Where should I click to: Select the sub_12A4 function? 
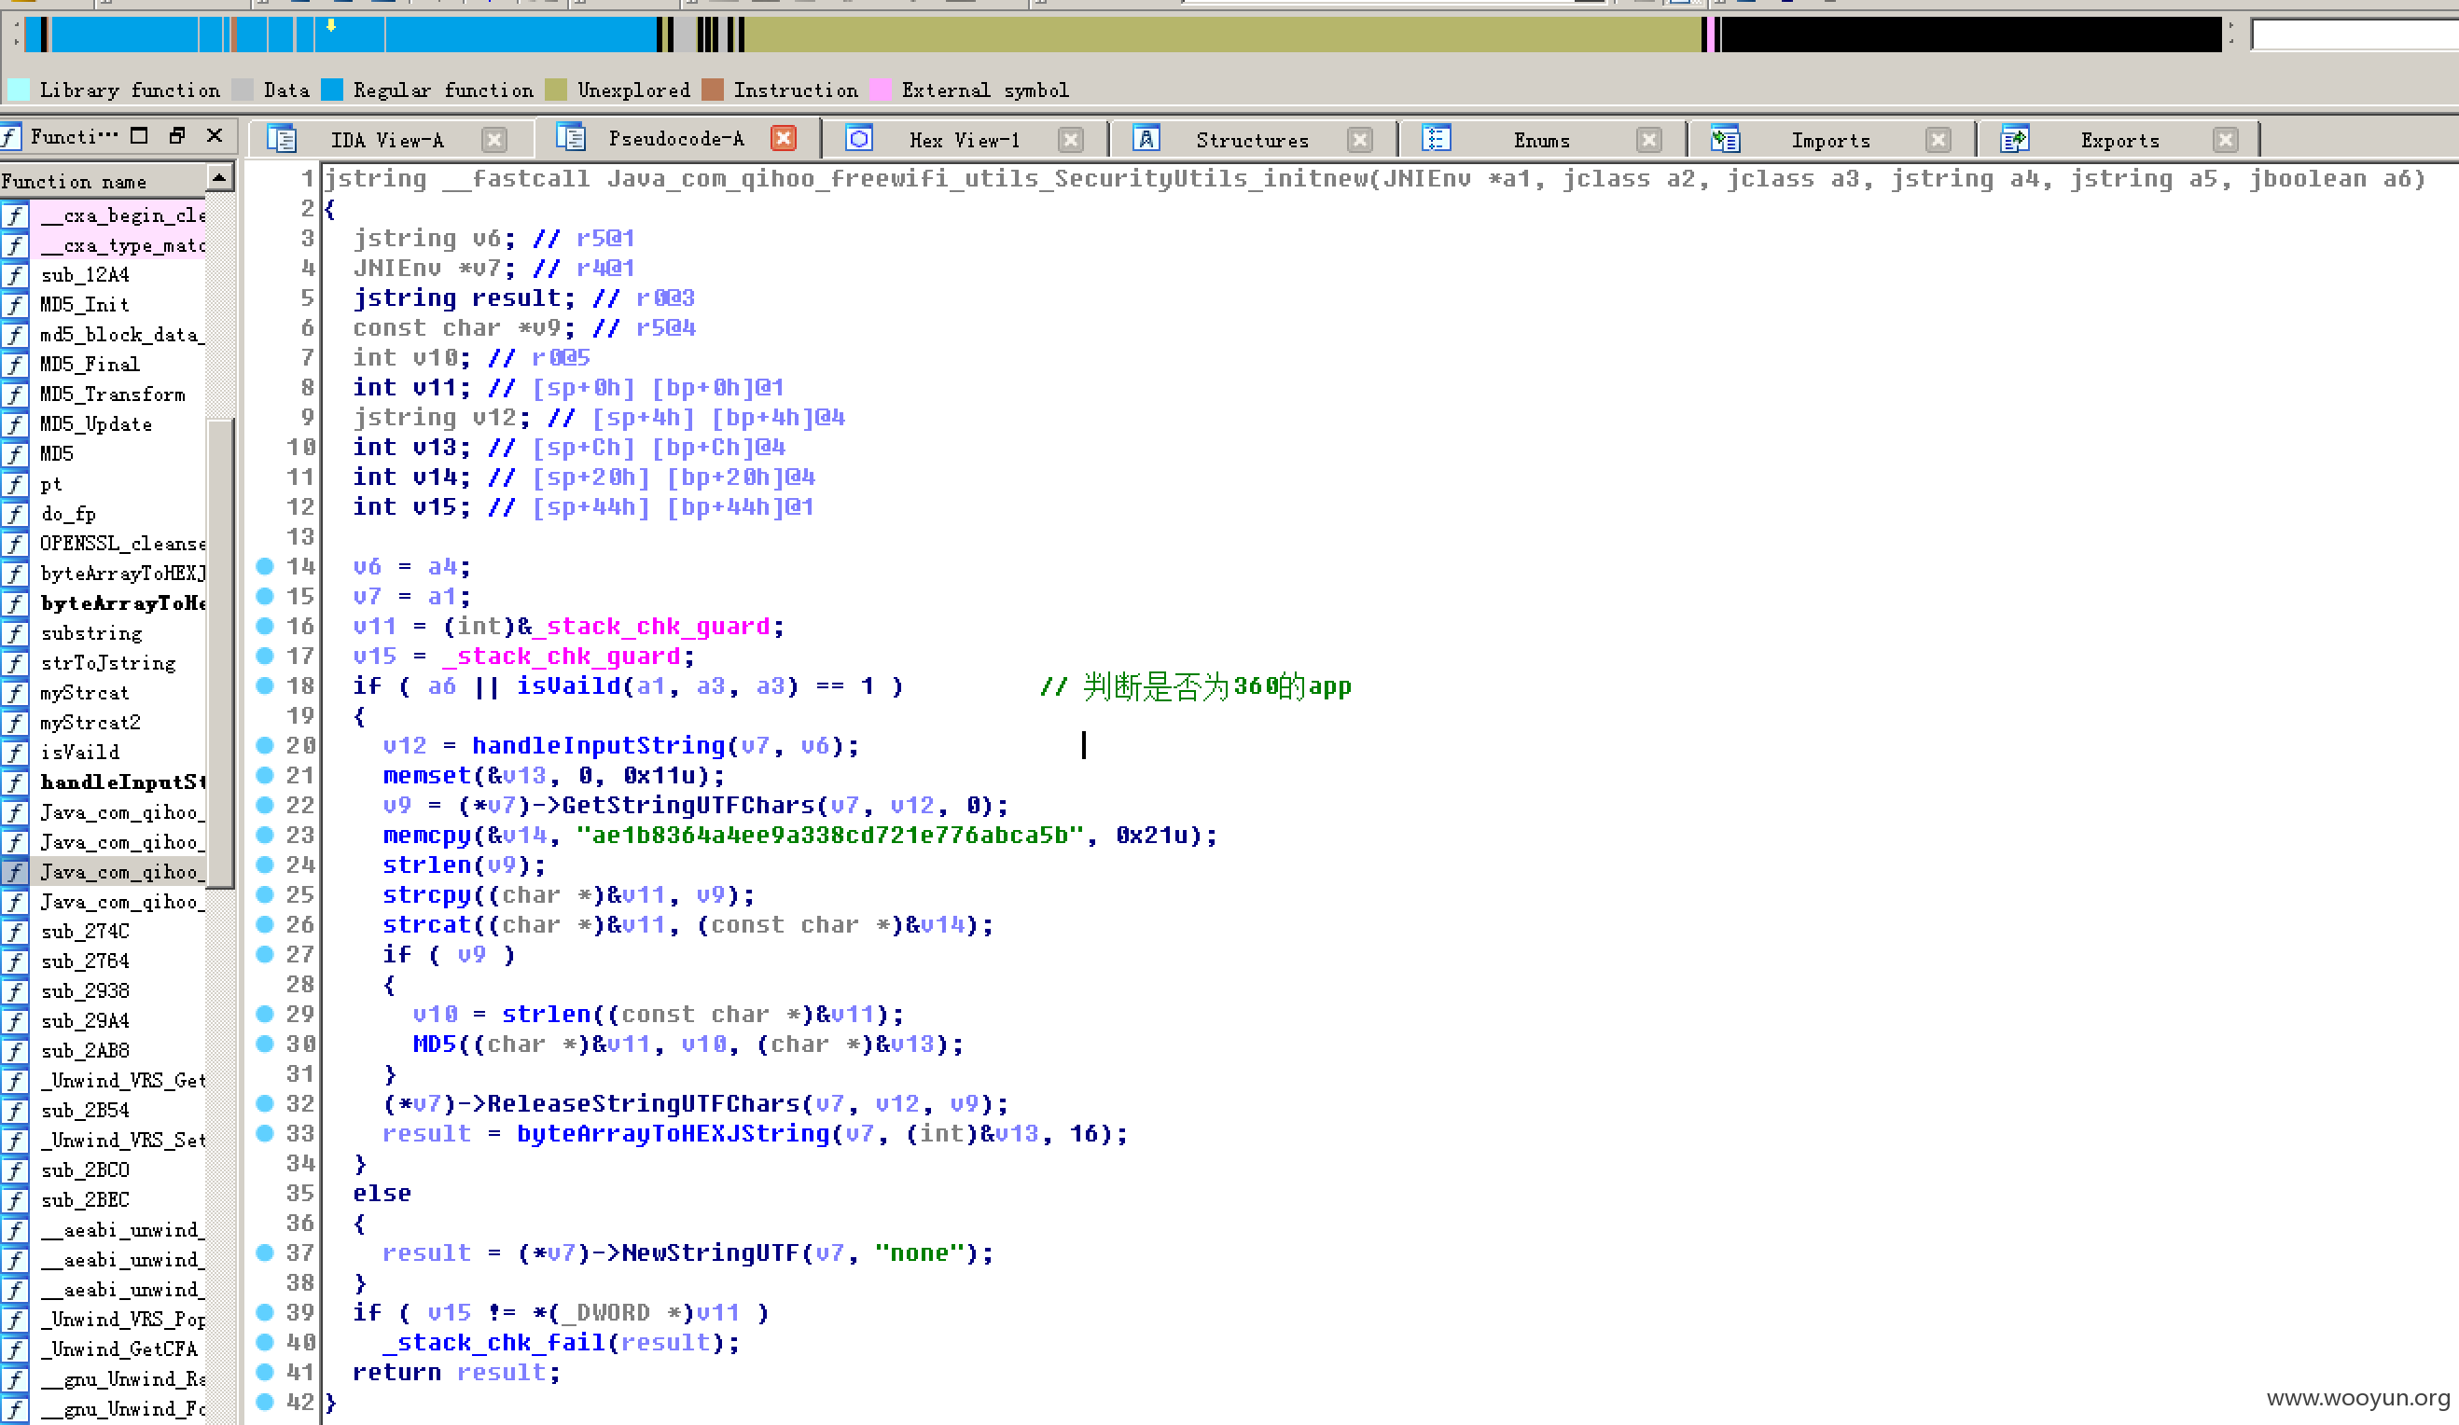pos(85,275)
